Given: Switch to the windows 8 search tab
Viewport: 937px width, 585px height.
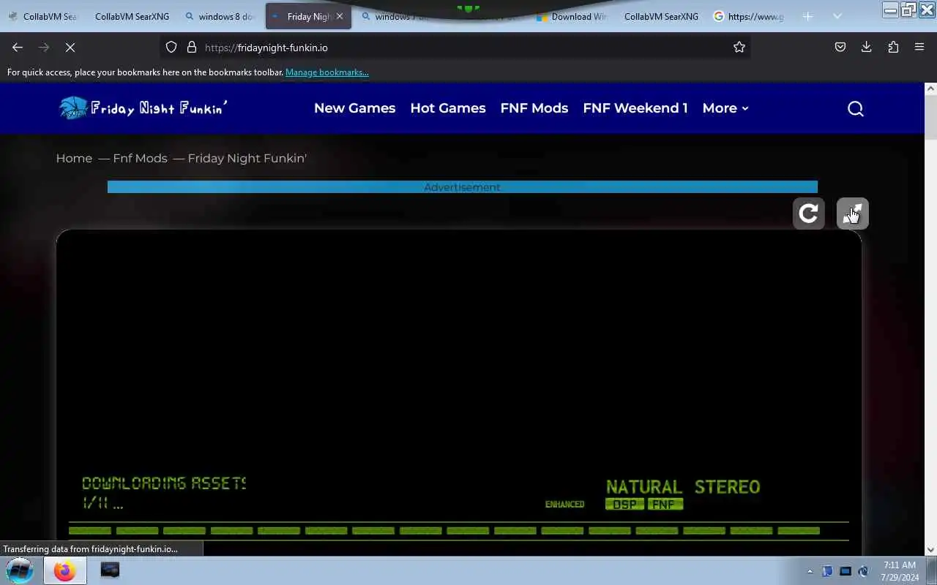Looking at the screenshot, I should [220, 16].
